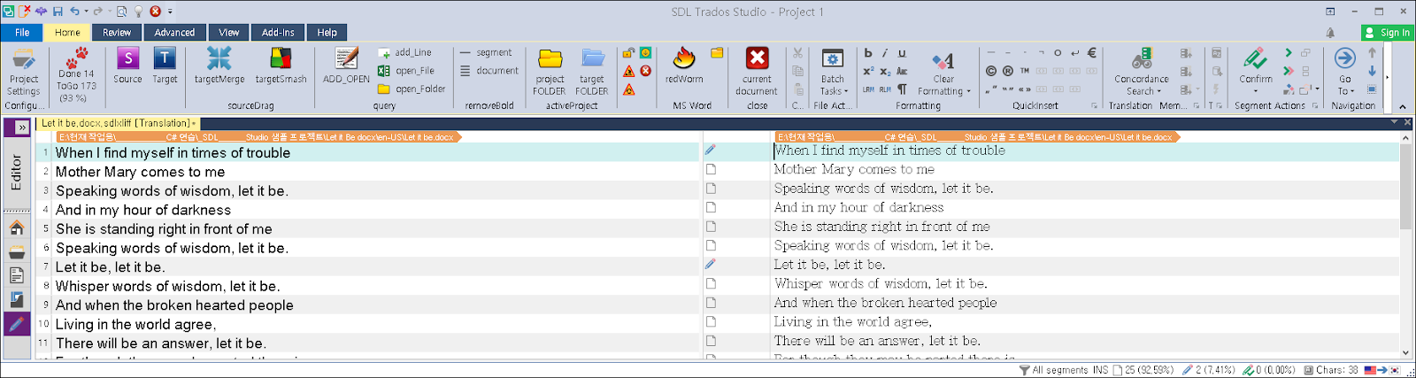Open the Batch Tasks dropdown
Image resolution: width=1416 pixels, height=378 pixels.
click(x=833, y=72)
